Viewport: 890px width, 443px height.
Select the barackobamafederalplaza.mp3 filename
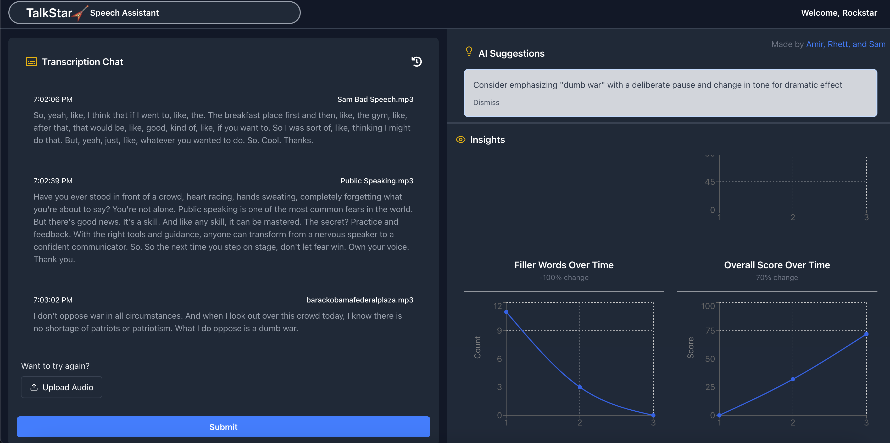pyautogui.click(x=360, y=300)
